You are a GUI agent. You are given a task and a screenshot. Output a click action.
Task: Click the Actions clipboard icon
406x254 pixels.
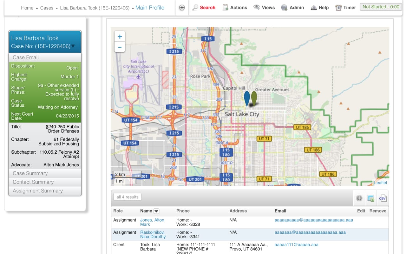pyautogui.click(x=225, y=8)
